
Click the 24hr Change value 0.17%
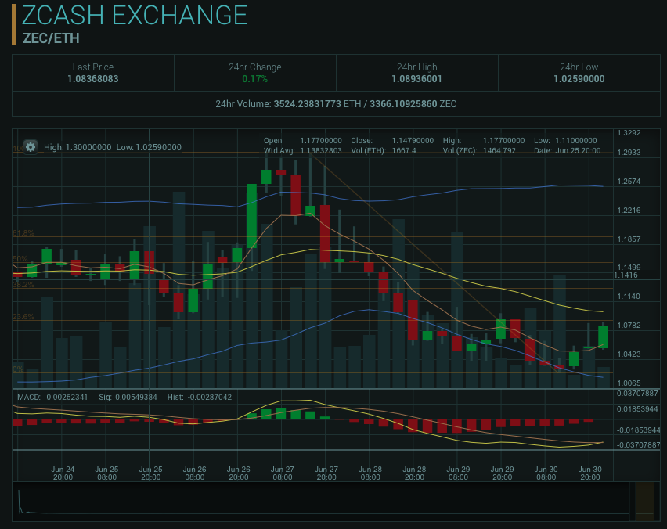[254, 79]
